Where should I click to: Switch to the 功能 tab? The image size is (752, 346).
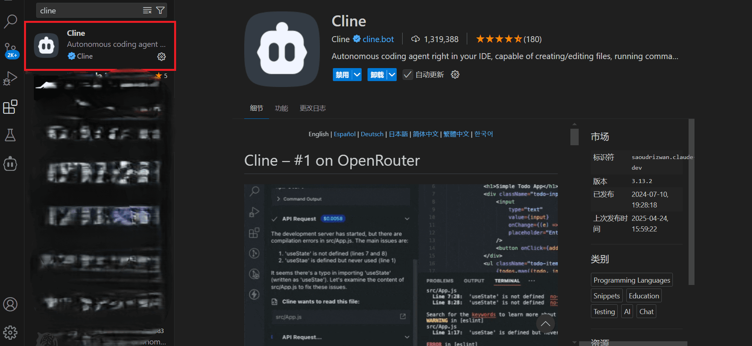(x=281, y=108)
